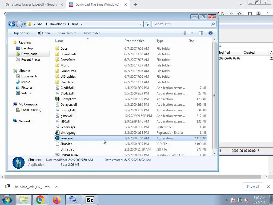Select the UIGraphics folder icon
The image size is (273, 205).
tap(57, 77)
